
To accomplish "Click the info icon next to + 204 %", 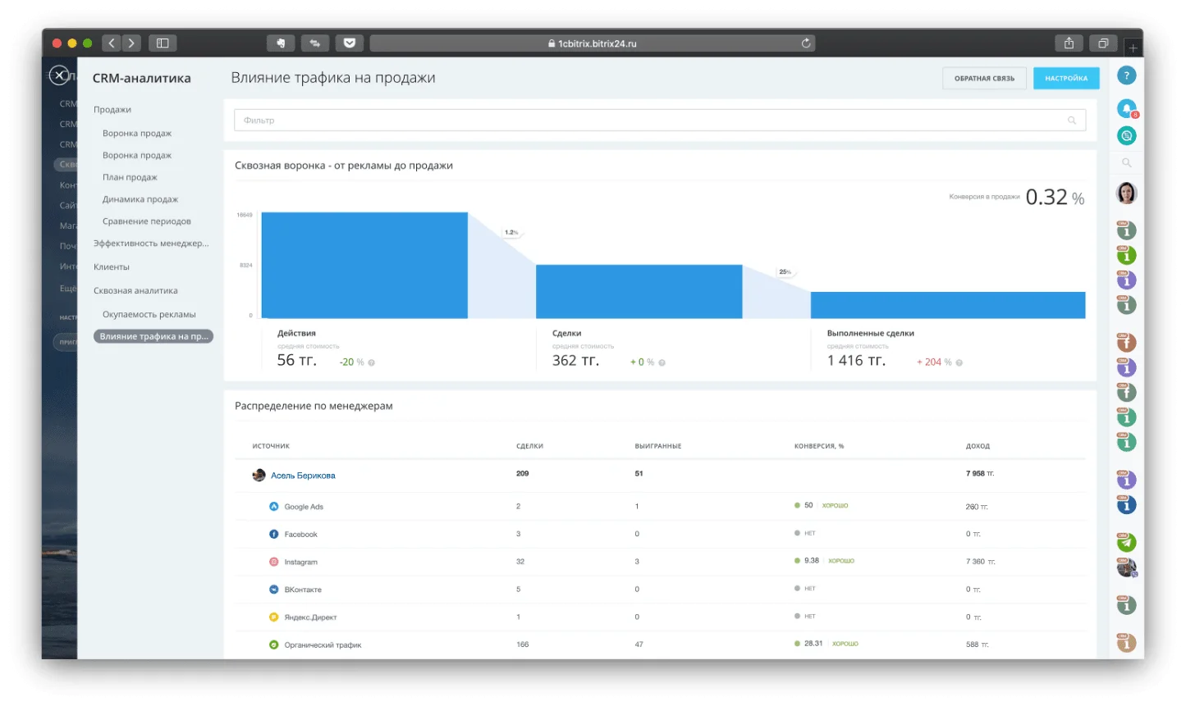I will [x=959, y=362].
